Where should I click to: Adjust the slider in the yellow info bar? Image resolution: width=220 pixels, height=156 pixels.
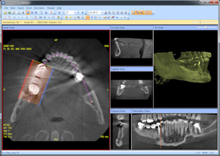(200, 22)
